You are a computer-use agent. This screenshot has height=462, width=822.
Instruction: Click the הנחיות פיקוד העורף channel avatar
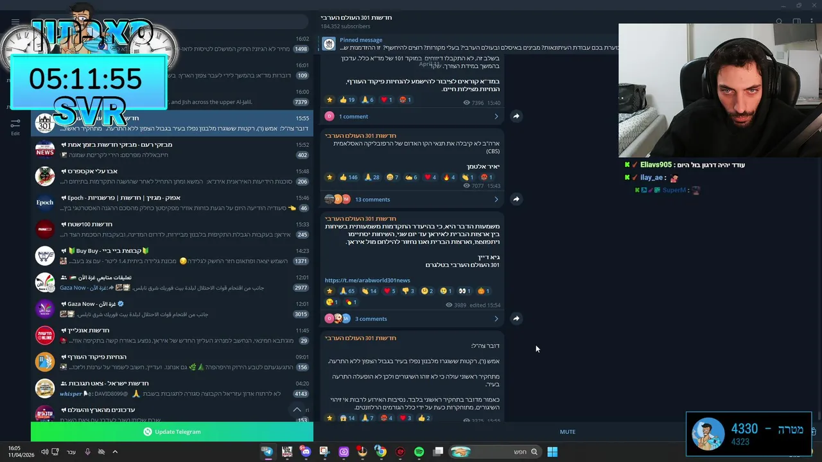[x=45, y=362]
